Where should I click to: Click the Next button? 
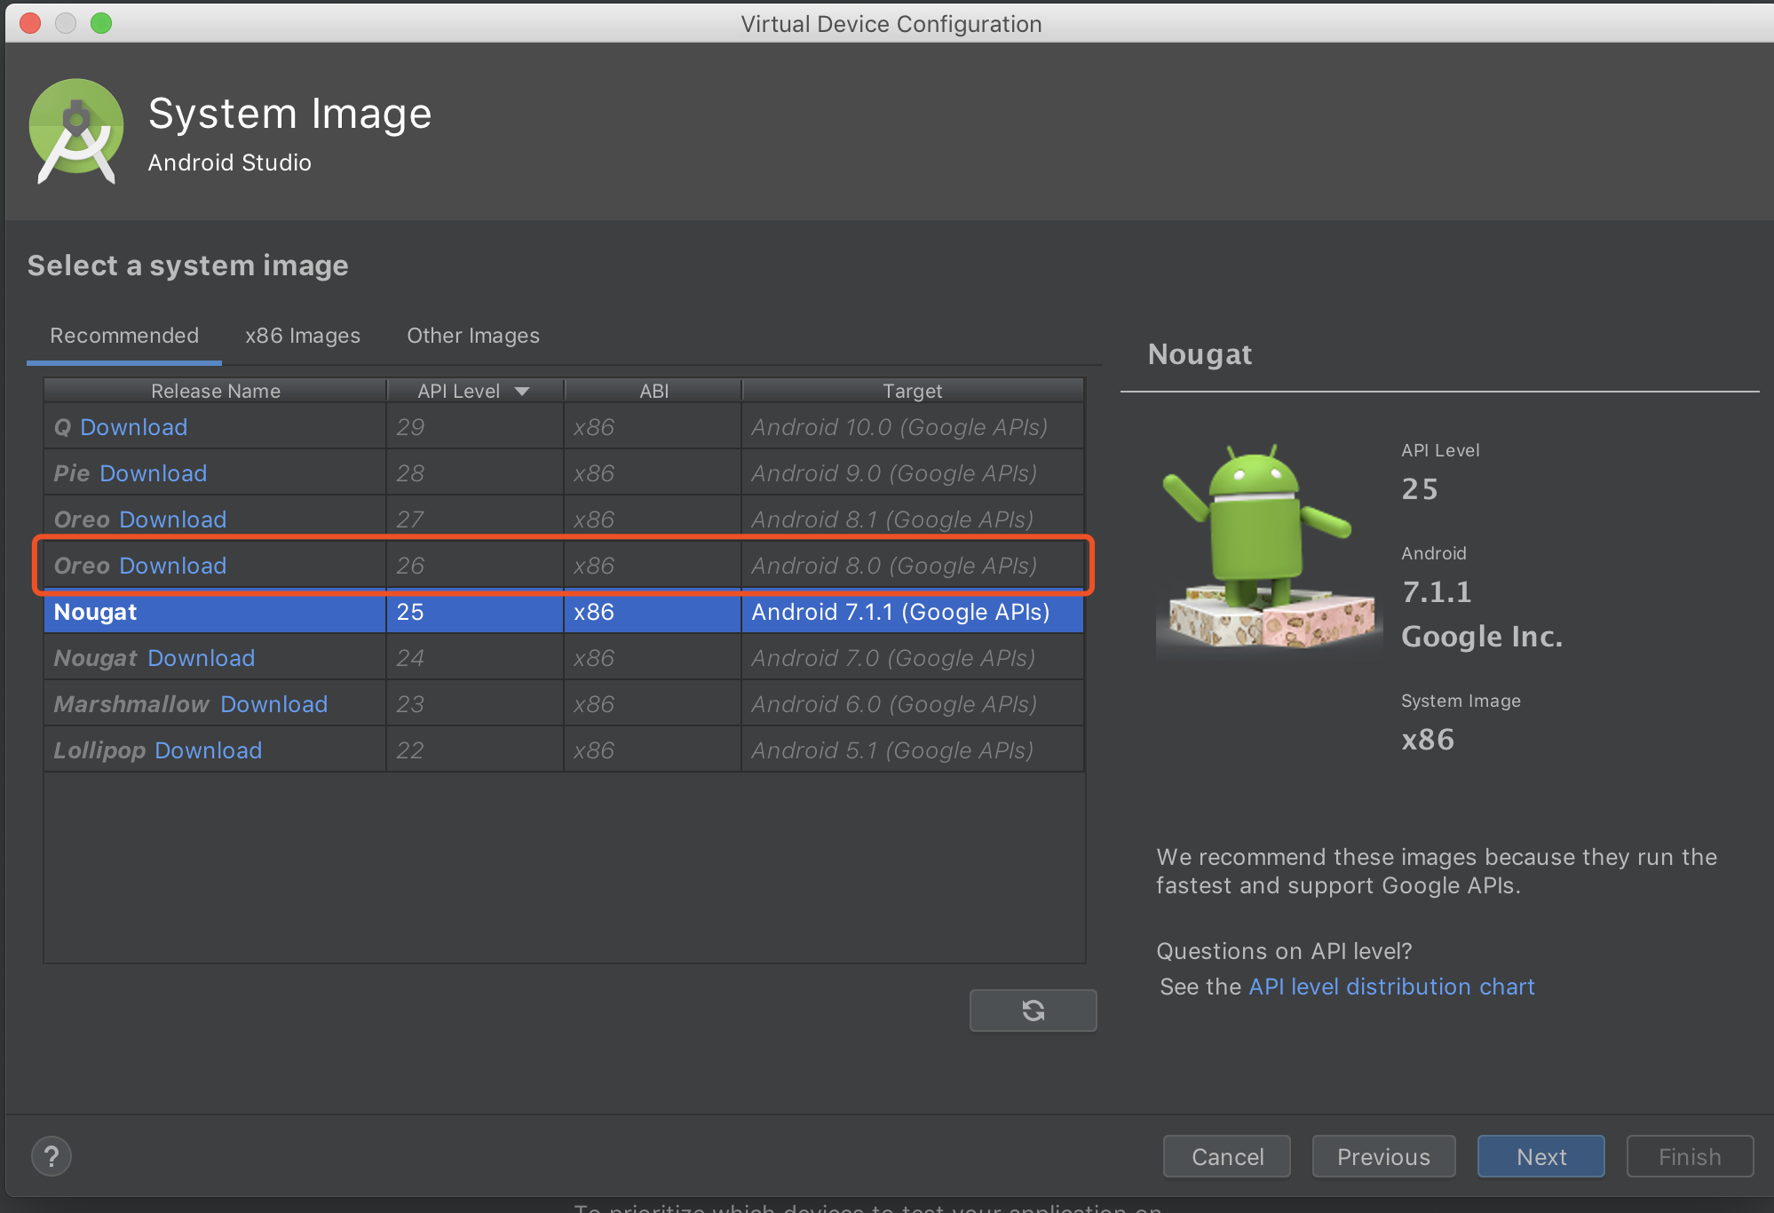(x=1541, y=1156)
